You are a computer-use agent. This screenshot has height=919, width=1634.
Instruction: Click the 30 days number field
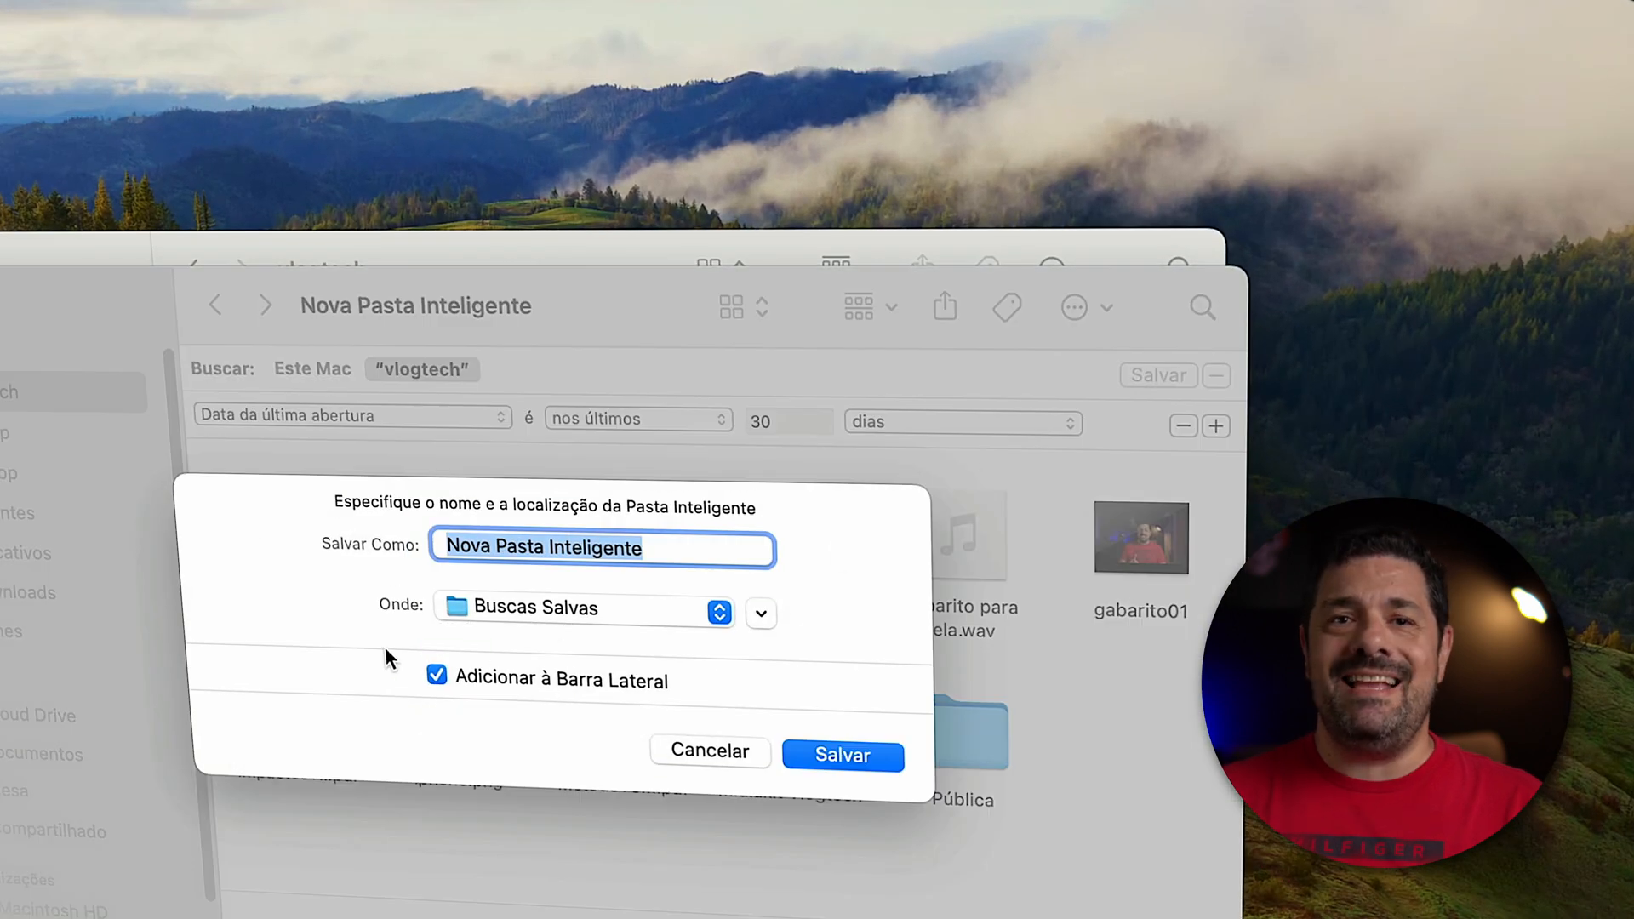click(790, 421)
